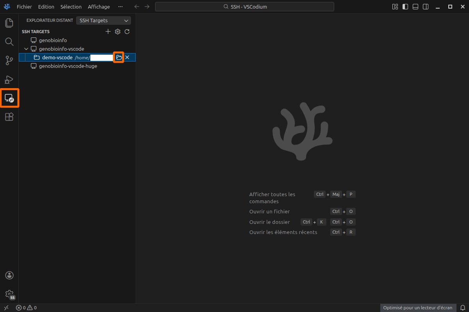Open the Run and Debug view
This screenshot has height=312, width=469.
[9, 79]
